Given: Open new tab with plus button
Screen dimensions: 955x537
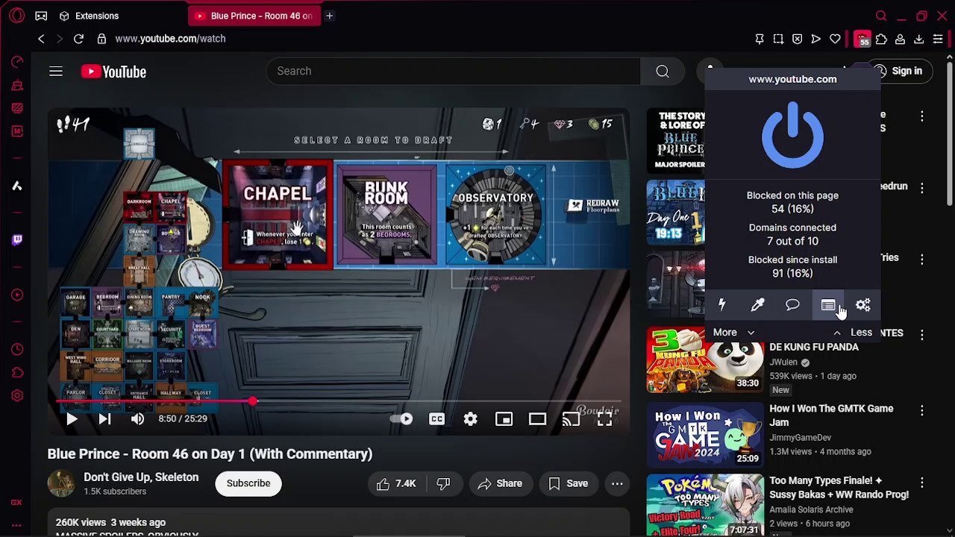Looking at the screenshot, I should tap(329, 16).
